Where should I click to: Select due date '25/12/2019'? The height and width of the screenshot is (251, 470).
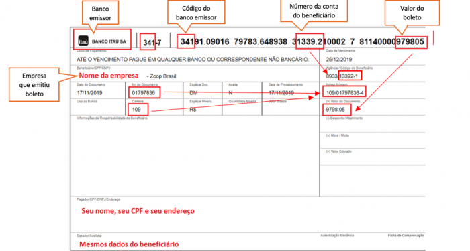pos(339,59)
